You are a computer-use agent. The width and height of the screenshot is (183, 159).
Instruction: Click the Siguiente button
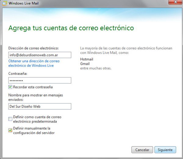165,150
